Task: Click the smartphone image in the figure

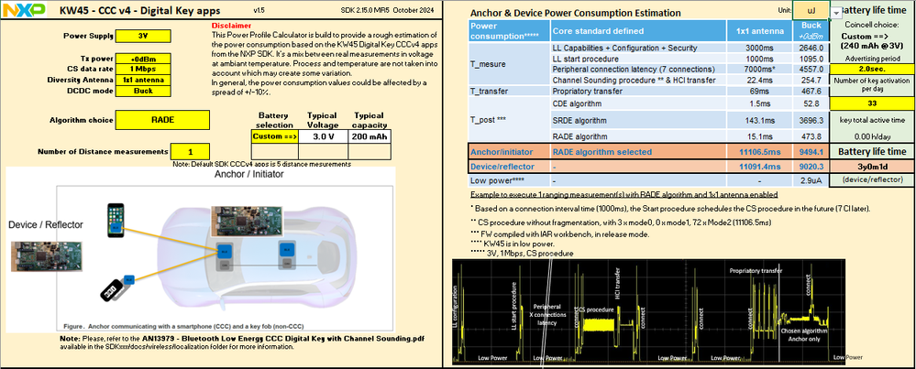Action: [116, 221]
